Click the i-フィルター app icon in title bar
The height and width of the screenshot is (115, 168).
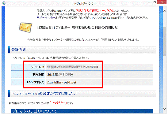[4, 3]
